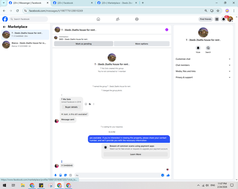Open Chrome three-dot menu
Screen dimensions: 238x189
tap(234, 11)
